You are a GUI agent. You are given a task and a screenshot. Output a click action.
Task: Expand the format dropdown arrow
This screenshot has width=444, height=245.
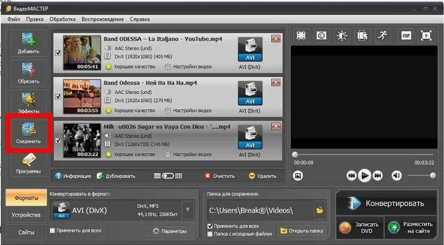coord(188,210)
